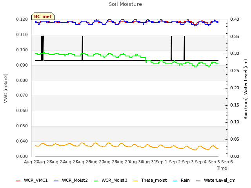The image size is (251, 188).
Task: Click the 0.080 left axis tick label
Action: pos(22,80)
